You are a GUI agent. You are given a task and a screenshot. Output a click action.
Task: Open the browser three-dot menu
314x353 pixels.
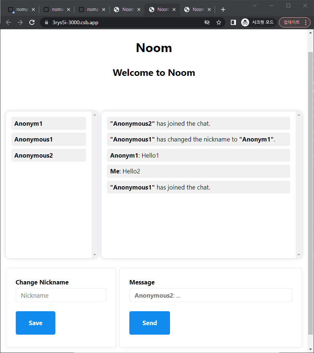pyautogui.click(x=306, y=22)
